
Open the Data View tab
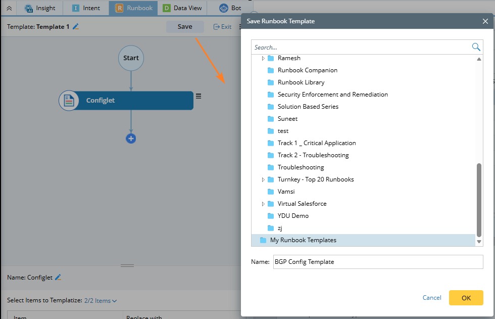182,8
